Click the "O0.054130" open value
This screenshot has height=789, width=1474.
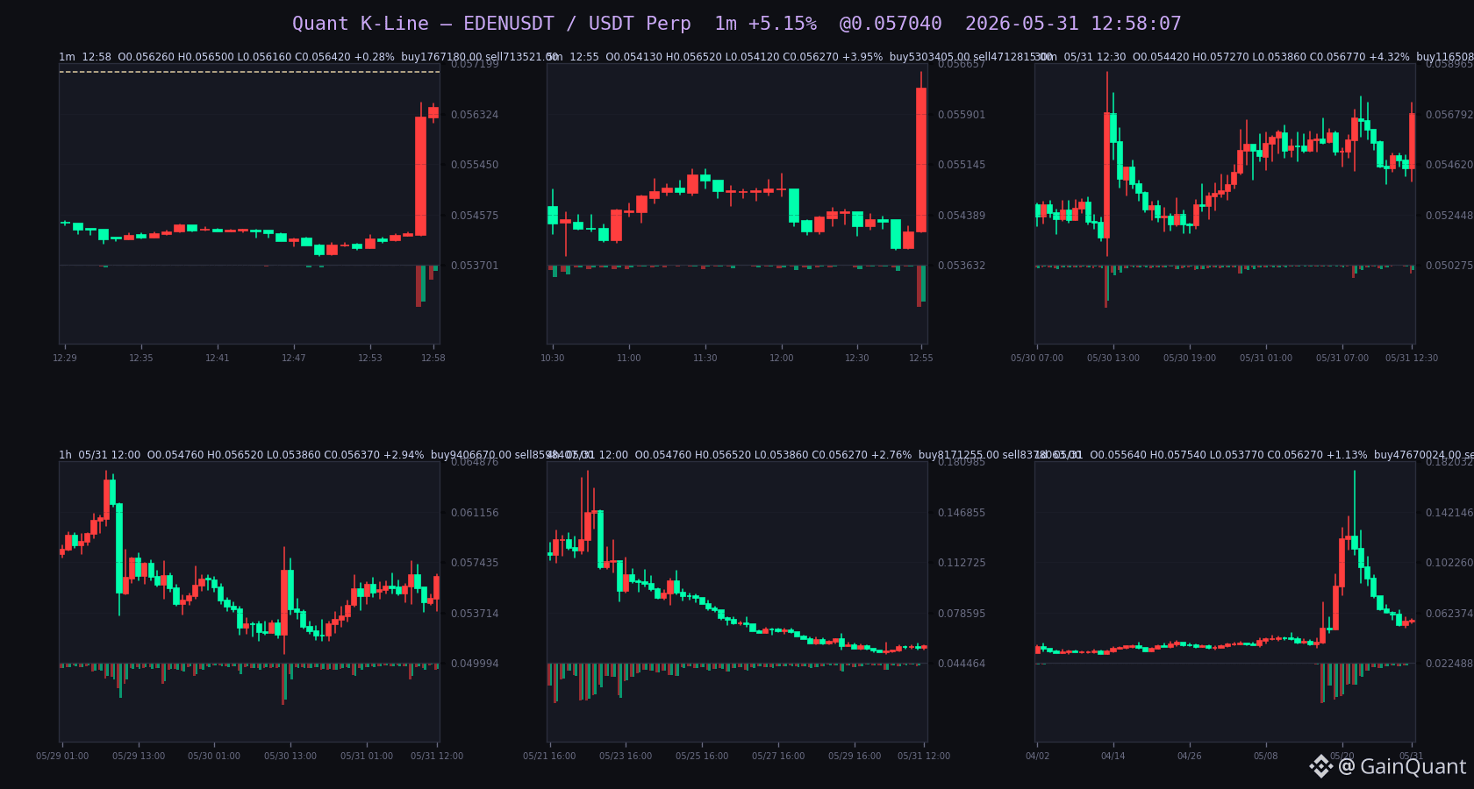pos(633,57)
